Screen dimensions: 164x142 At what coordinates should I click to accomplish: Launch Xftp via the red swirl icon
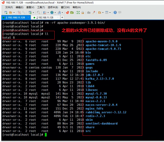pos(67,13)
